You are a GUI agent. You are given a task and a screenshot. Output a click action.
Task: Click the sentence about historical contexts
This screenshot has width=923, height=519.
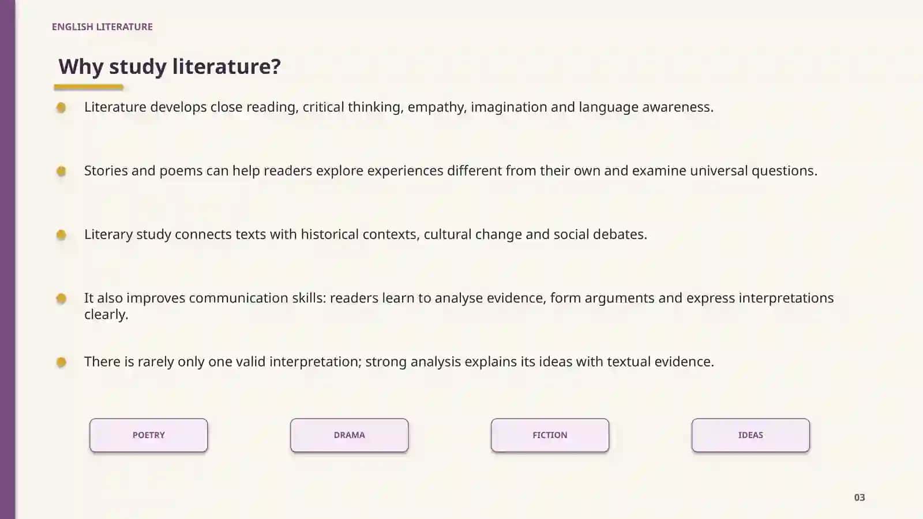tap(366, 234)
